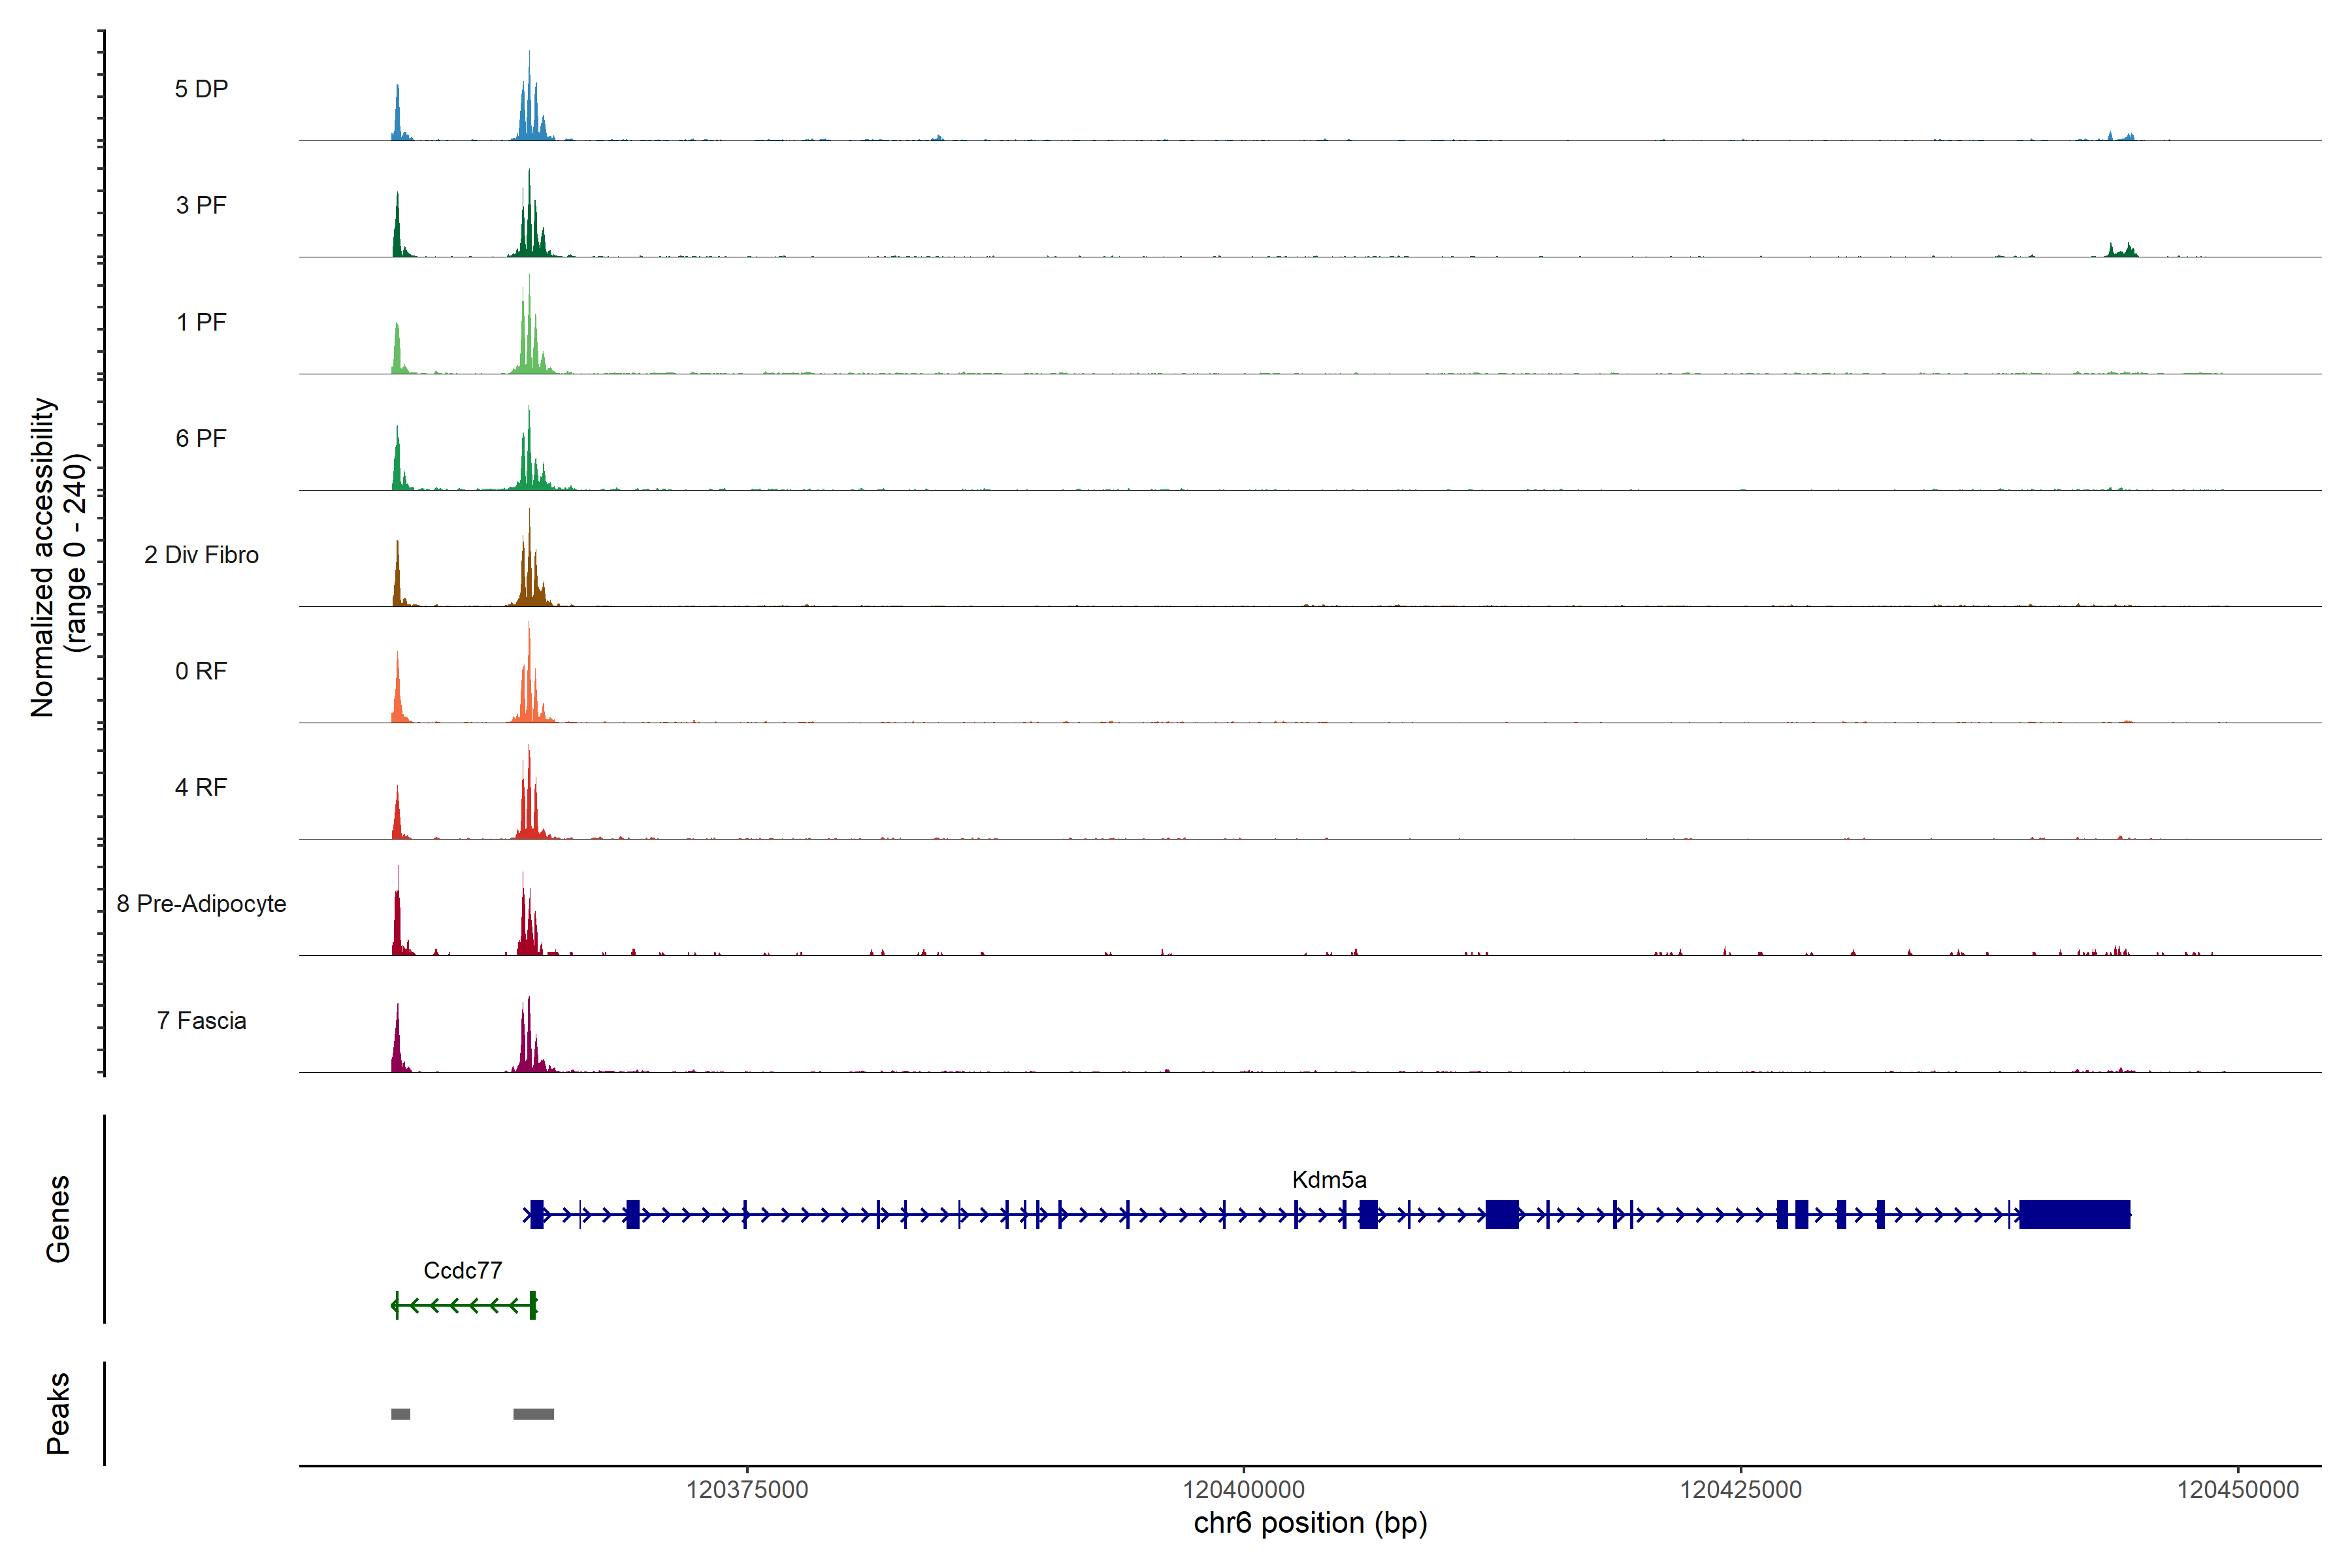The image size is (2352, 1568).
Task: Click the 3 PF track label
Action: coord(201,205)
